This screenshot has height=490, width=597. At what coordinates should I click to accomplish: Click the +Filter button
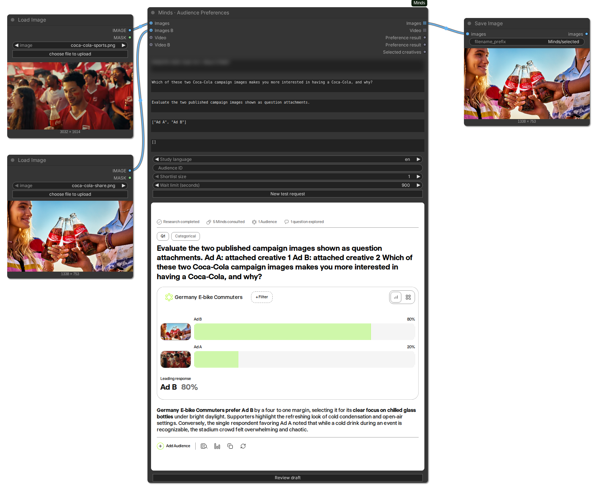pyautogui.click(x=262, y=297)
